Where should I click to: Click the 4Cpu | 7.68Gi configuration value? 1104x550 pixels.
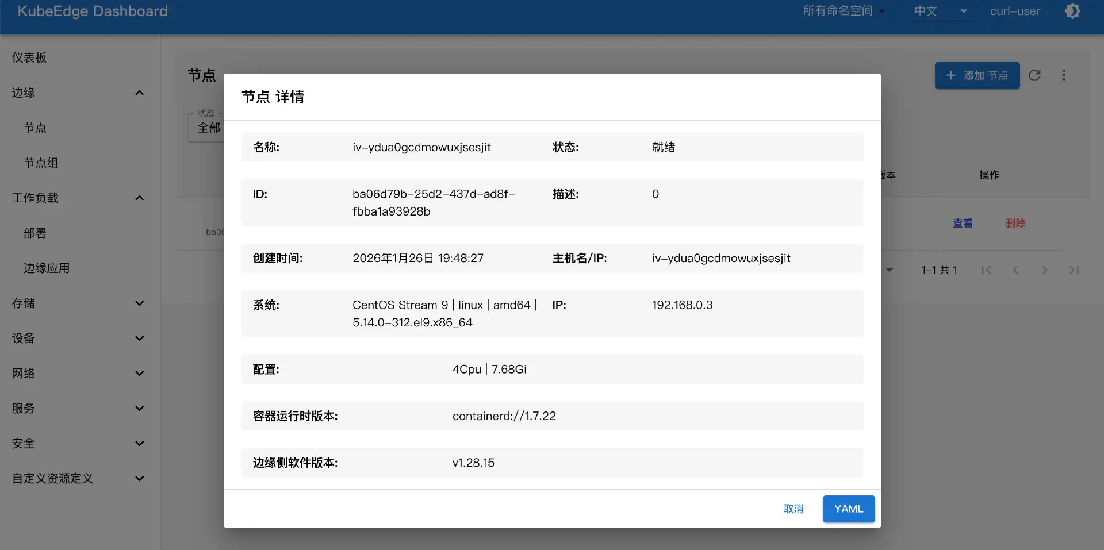click(x=489, y=369)
